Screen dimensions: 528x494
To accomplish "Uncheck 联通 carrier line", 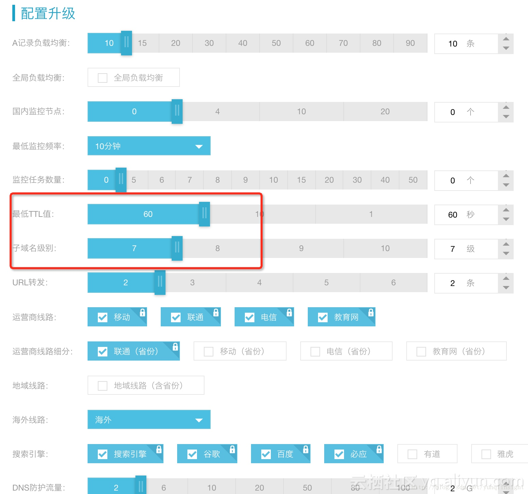I will pos(176,317).
